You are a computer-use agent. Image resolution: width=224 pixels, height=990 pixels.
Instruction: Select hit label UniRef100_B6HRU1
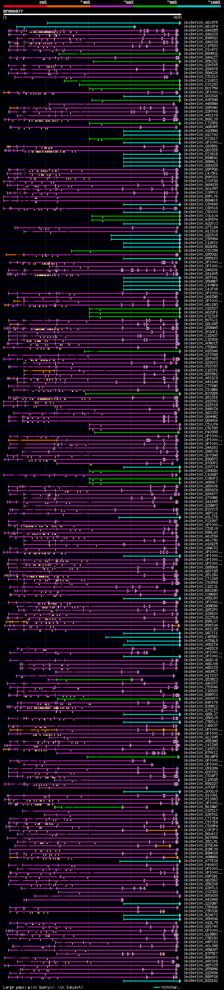(201, 53)
